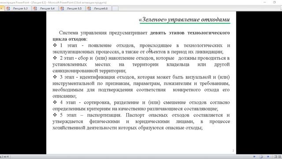Close the current tab with the X button

tap(1, 8)
